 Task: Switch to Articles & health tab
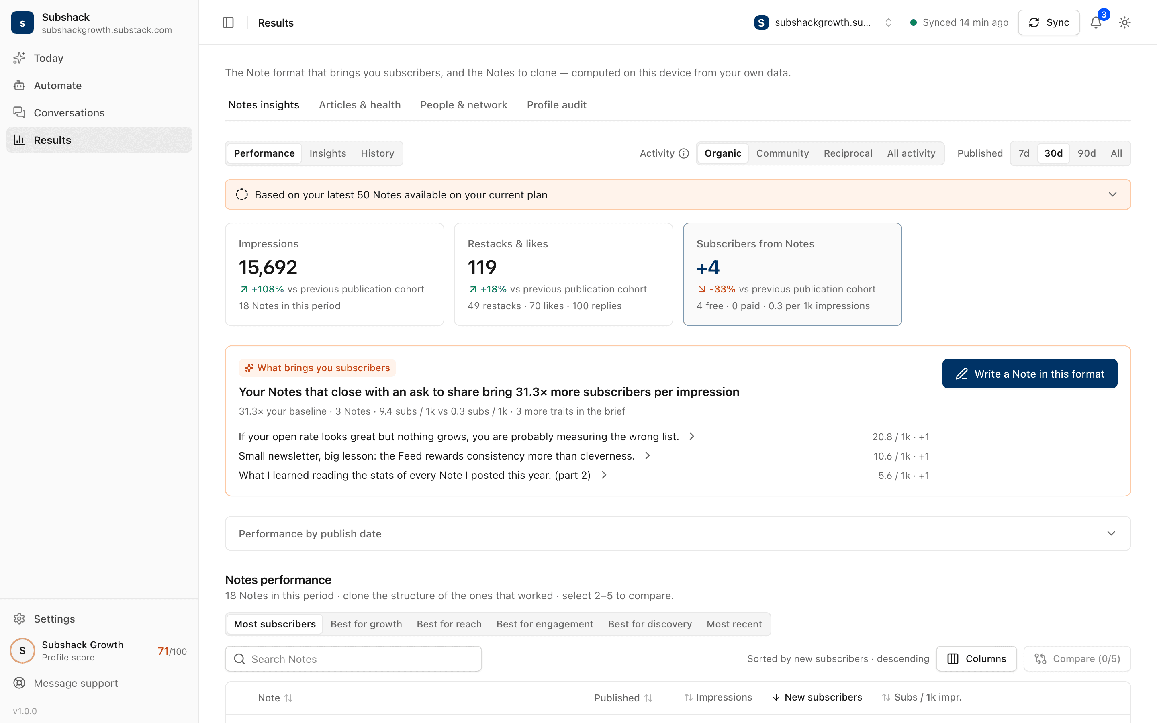(360, 105)
